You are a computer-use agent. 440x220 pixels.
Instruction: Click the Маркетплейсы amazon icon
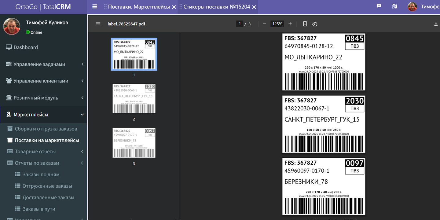click(x=9, y=115)
